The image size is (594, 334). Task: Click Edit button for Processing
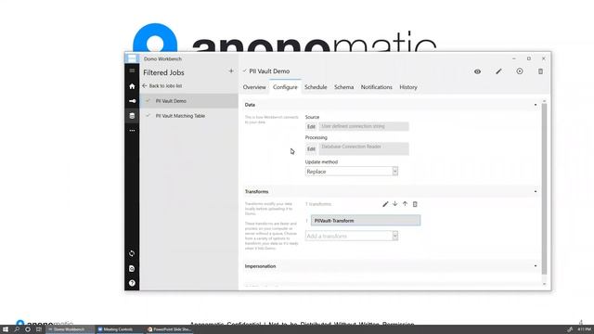point(311,148)
